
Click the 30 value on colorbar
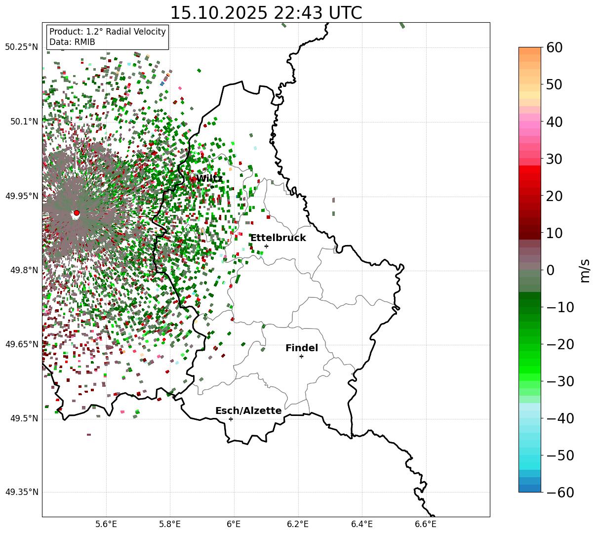click(555, 159)
